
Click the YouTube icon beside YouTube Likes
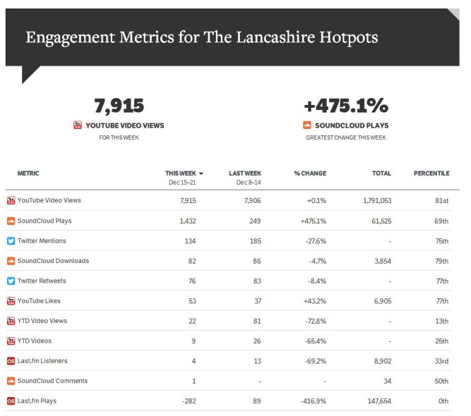tap(11, 301)
